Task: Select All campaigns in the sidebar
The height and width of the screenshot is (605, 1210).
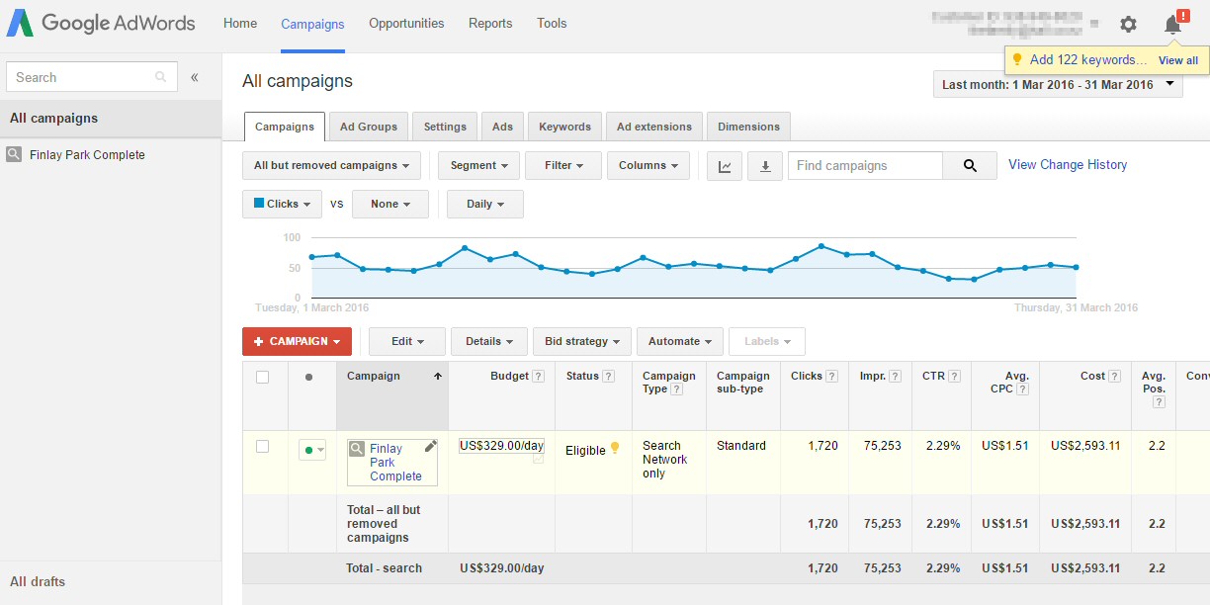Action: click(x=111, y=119)
